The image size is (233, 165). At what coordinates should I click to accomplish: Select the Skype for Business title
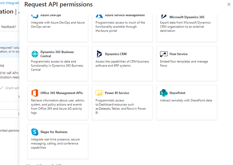pyautogui.click(x=54, y=132)
